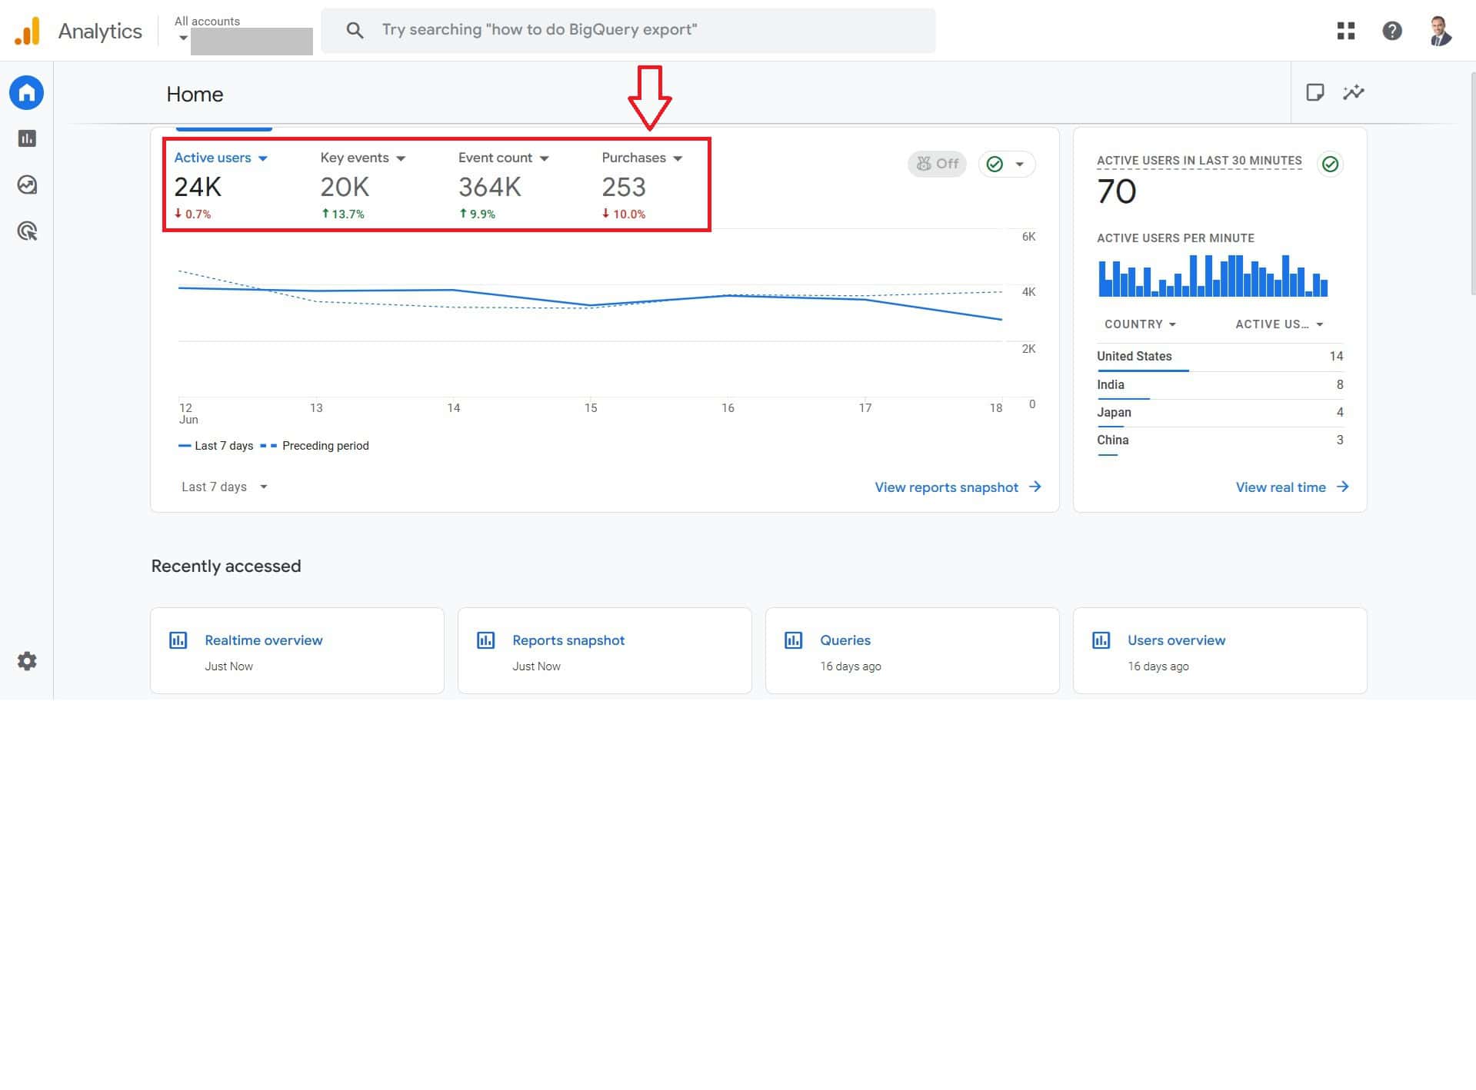Image resolution: width=1476 pixels, height=1090 pixels.
Task: Click View real time link
Action: point(1291,487)
